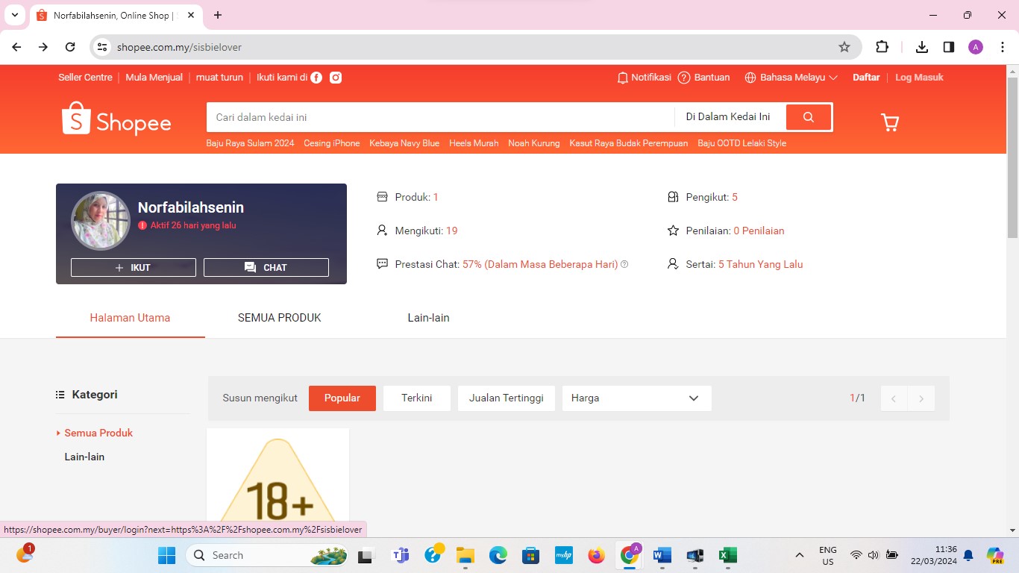The width and height of the screenshot is (1019, 573).
Task: Open Excel from the taskbar
Action: (x=727, y=555)
